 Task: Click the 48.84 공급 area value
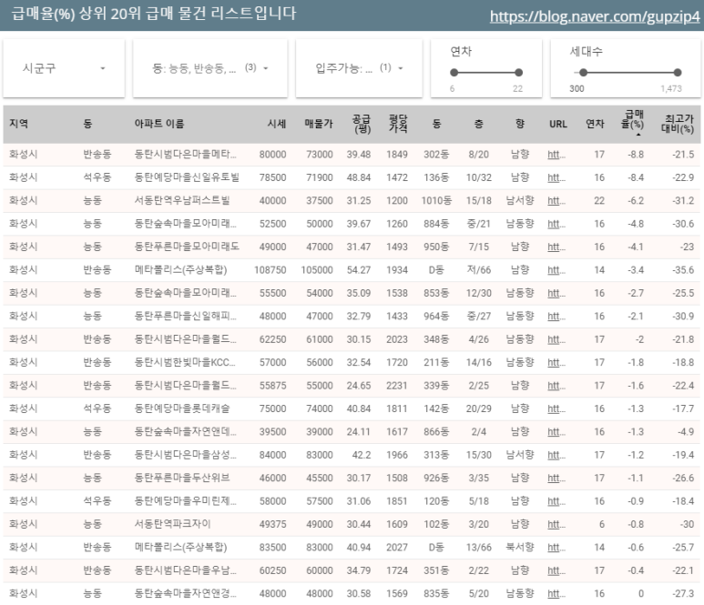click(359, 177)
